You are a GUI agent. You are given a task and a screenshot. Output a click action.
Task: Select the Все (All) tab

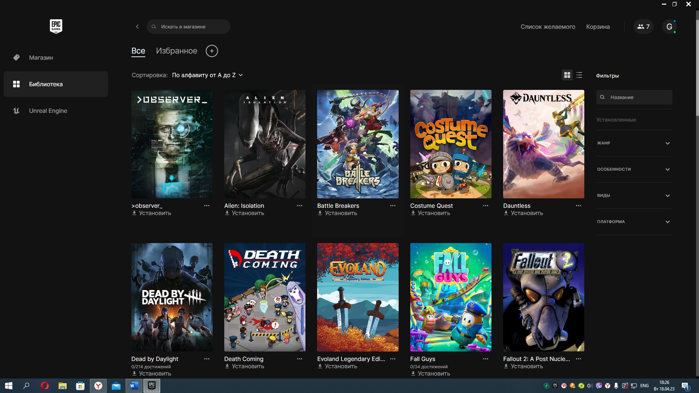click(x=138, y=51)
